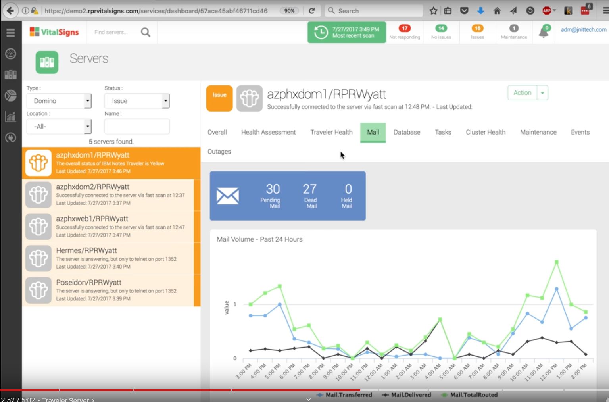Open the Maintenance tab
Viewport: 609px width, 402px height.
538,132
